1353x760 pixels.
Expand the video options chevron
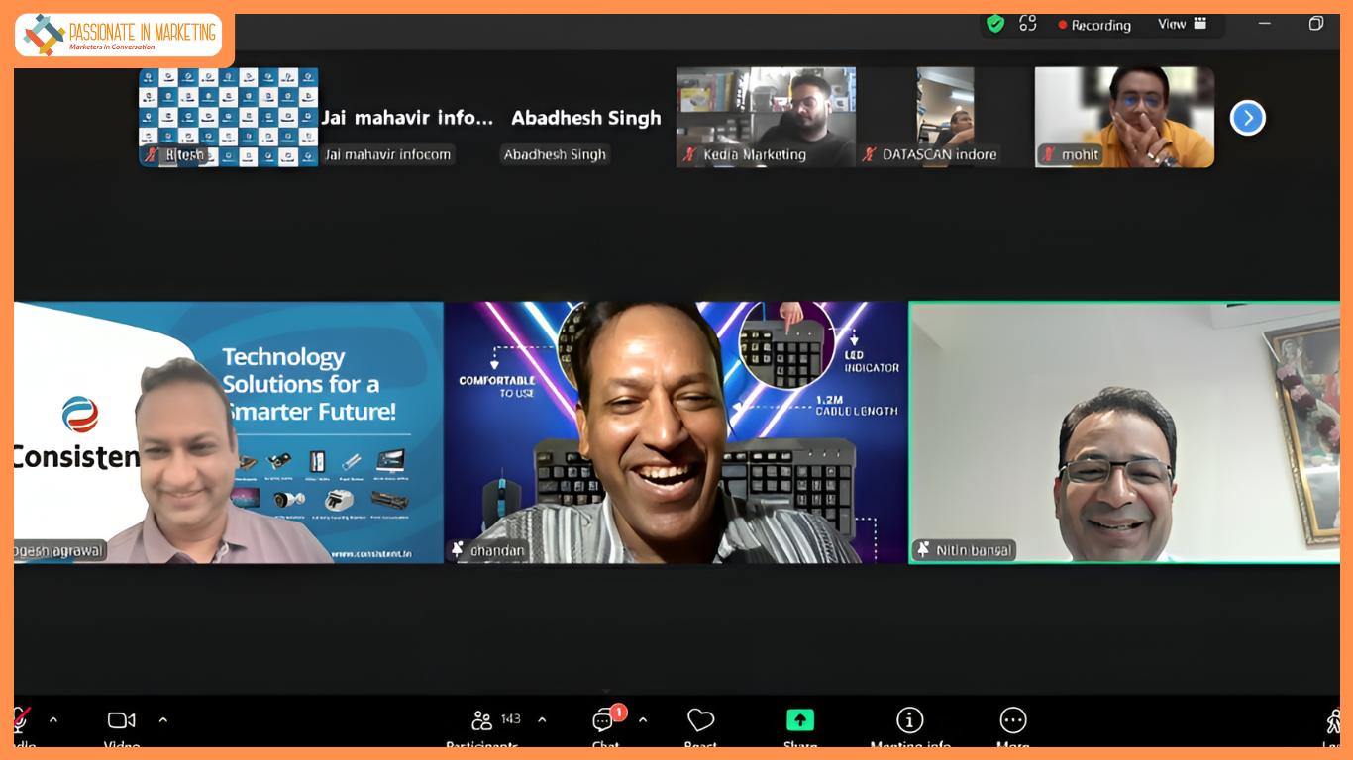pyautogui.click(x=163, y=720)
